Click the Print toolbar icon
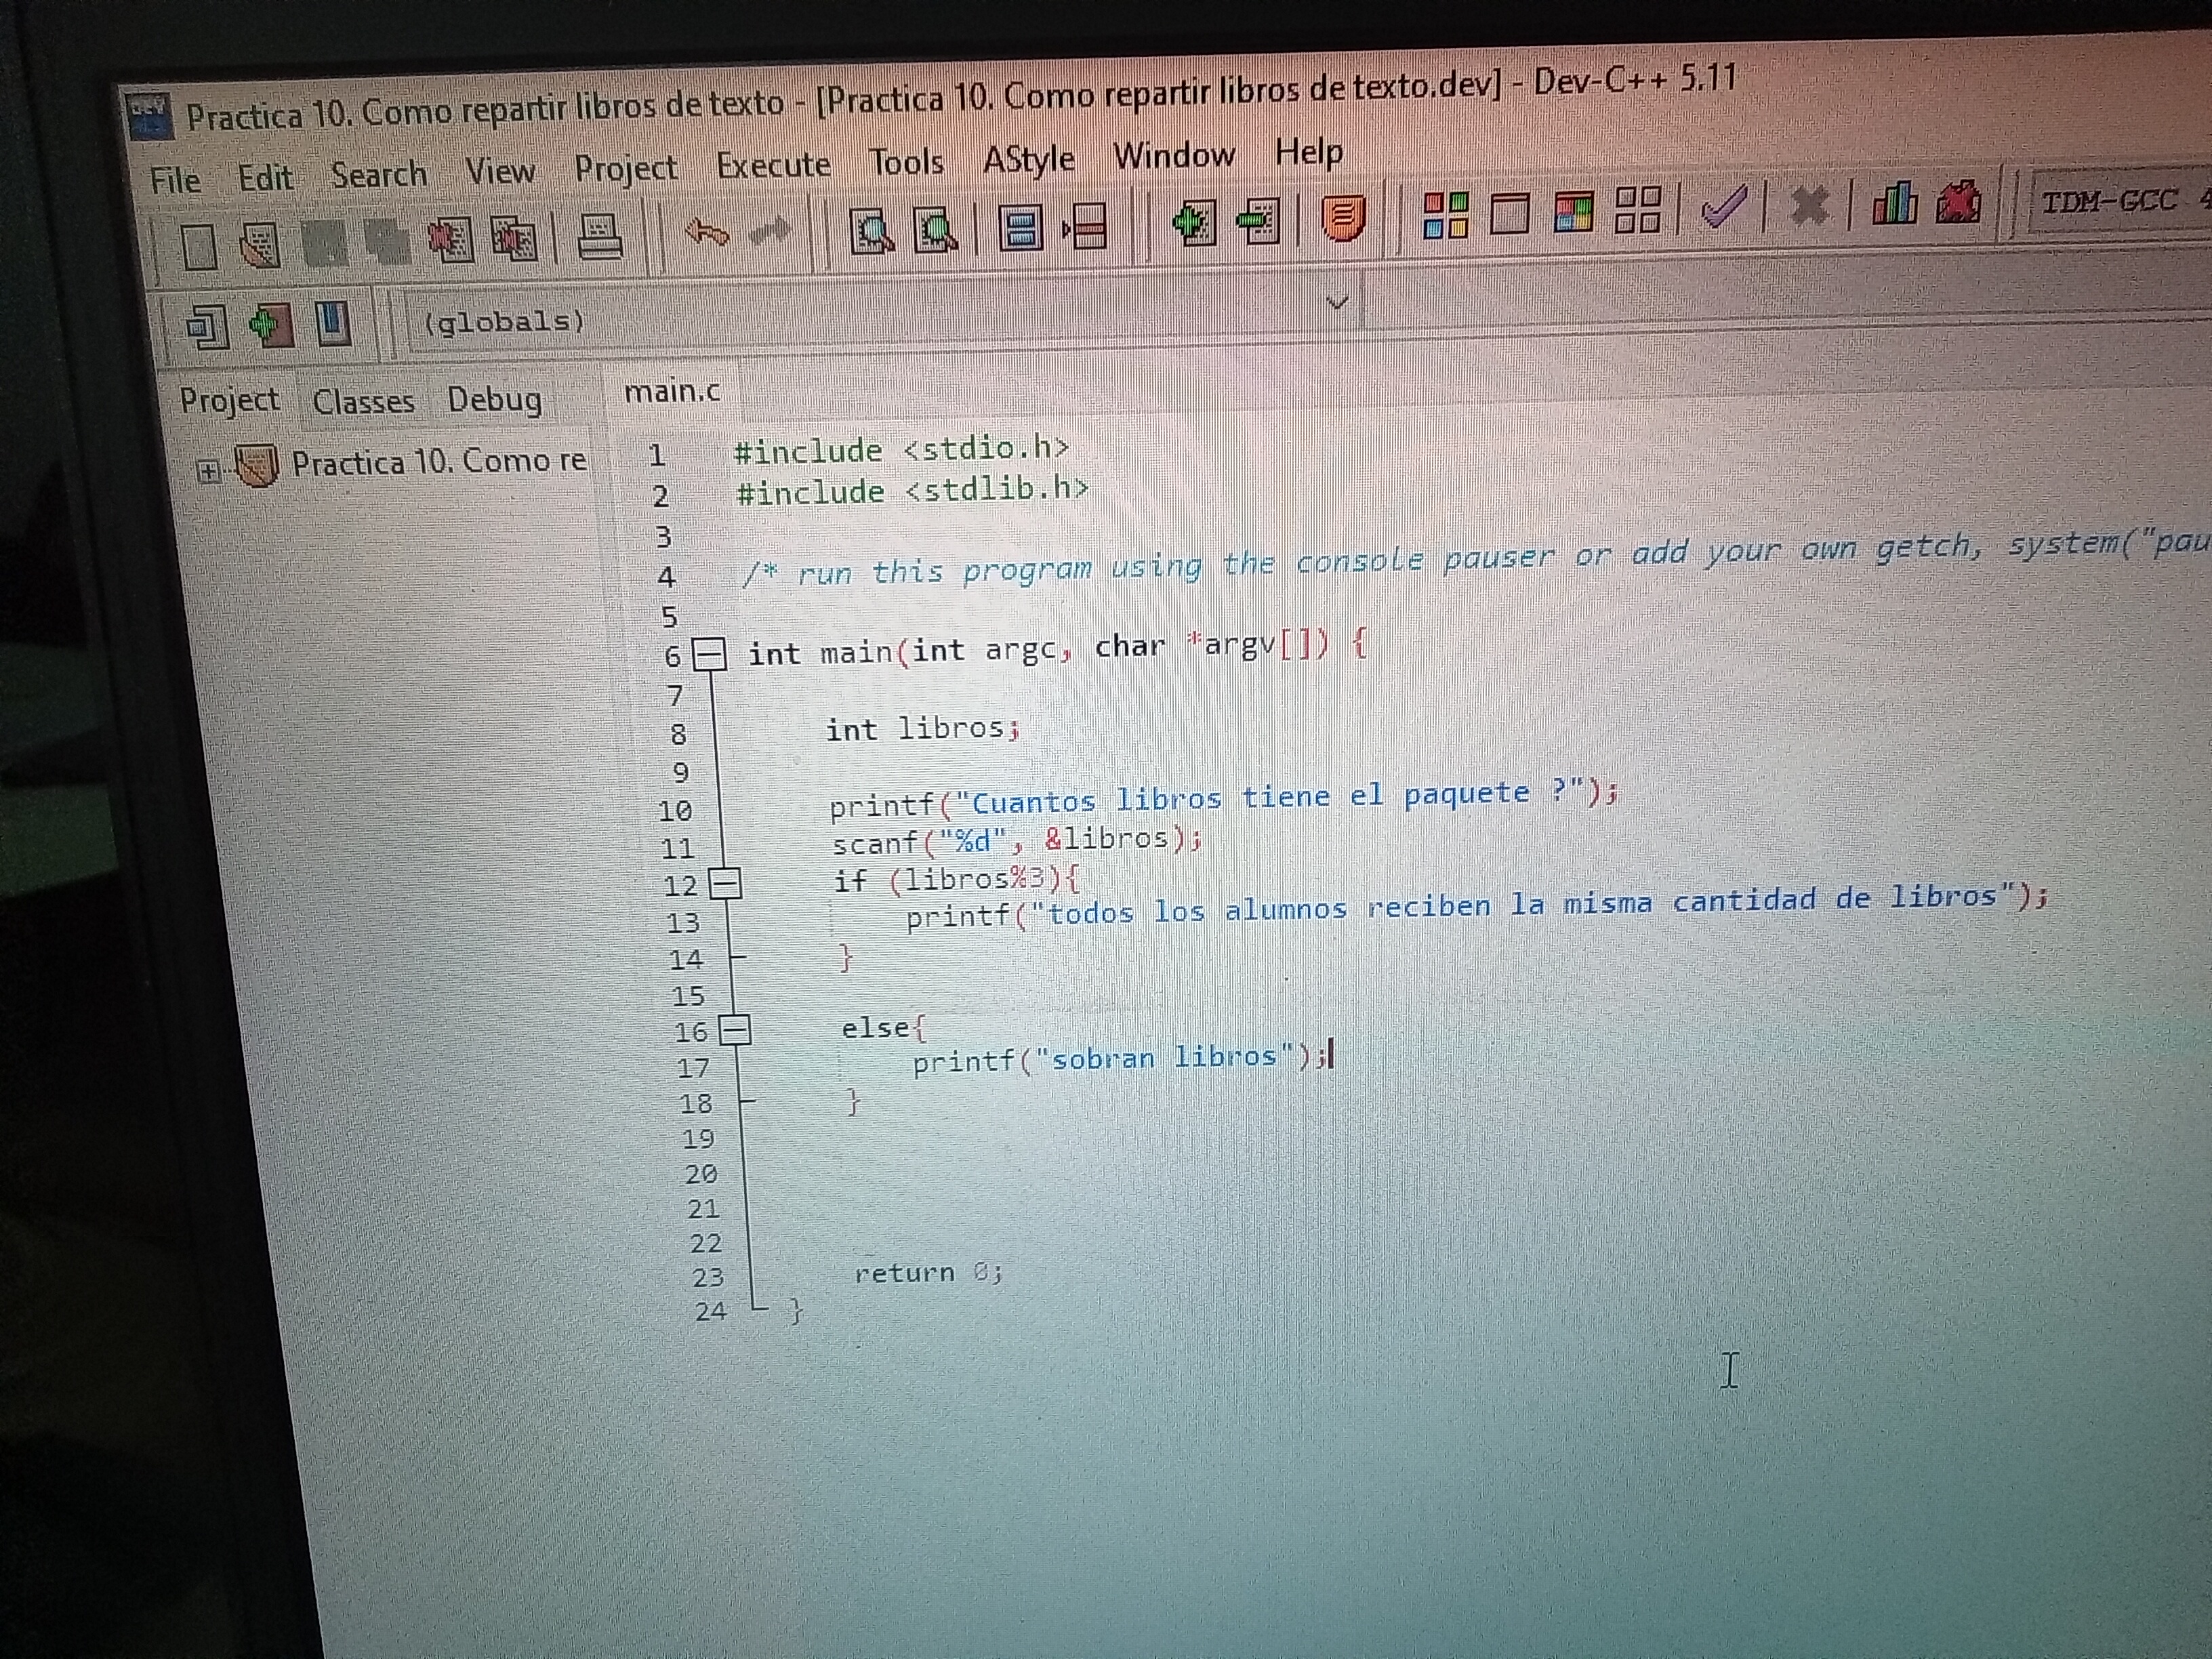 [600, 238]
